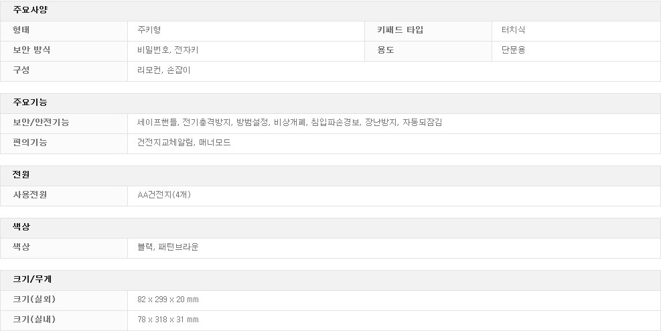This screenshot has height=331, width=661.
Task: Click the 색상 section header
Action: tap(21, 227)
